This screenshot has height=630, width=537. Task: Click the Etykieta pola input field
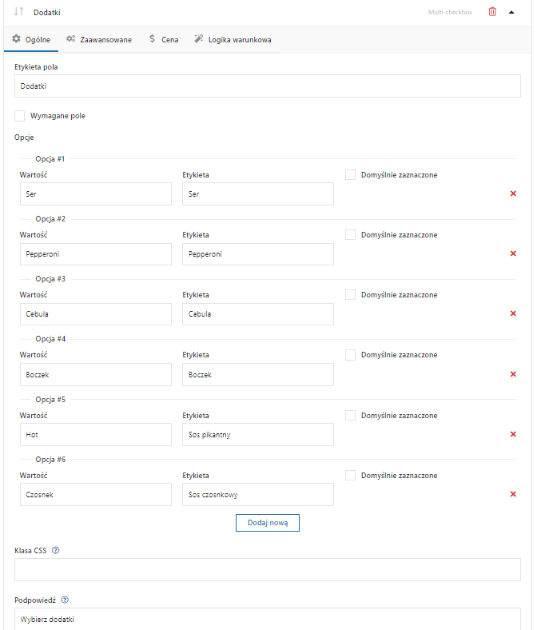(268, 86)
